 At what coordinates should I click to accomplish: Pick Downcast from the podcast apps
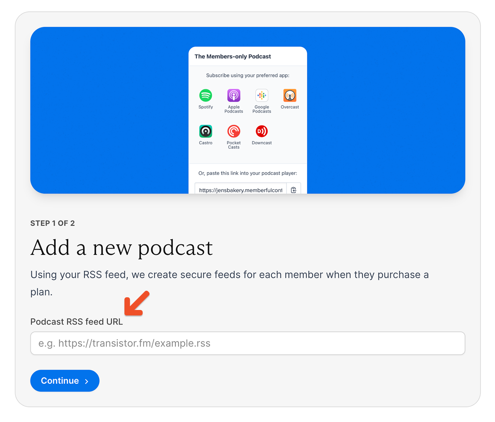tap(261, 132)
